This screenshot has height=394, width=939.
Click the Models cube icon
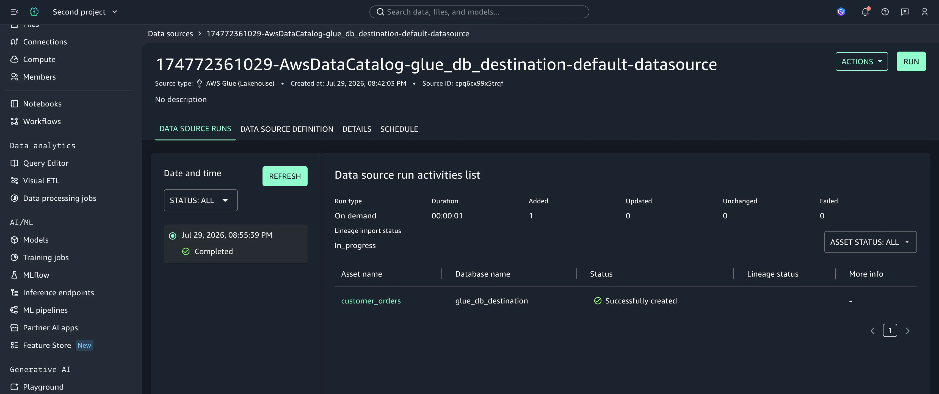pyautogui.click(x=14, y=240)
